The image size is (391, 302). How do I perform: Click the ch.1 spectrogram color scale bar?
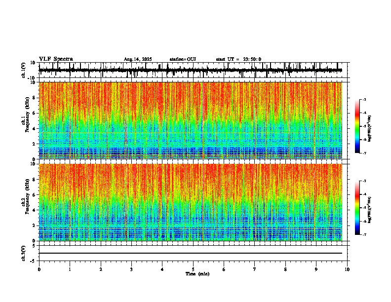click(x=357, y=126)
